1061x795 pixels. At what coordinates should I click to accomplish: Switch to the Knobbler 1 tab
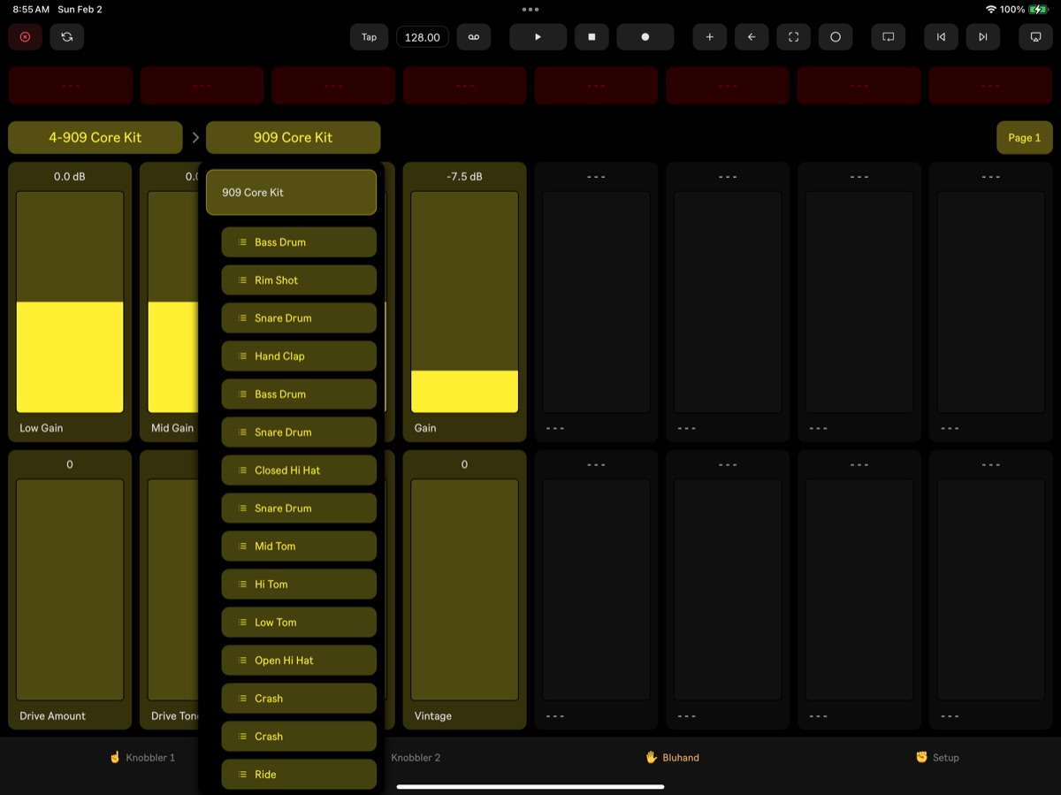coord(141,758)
